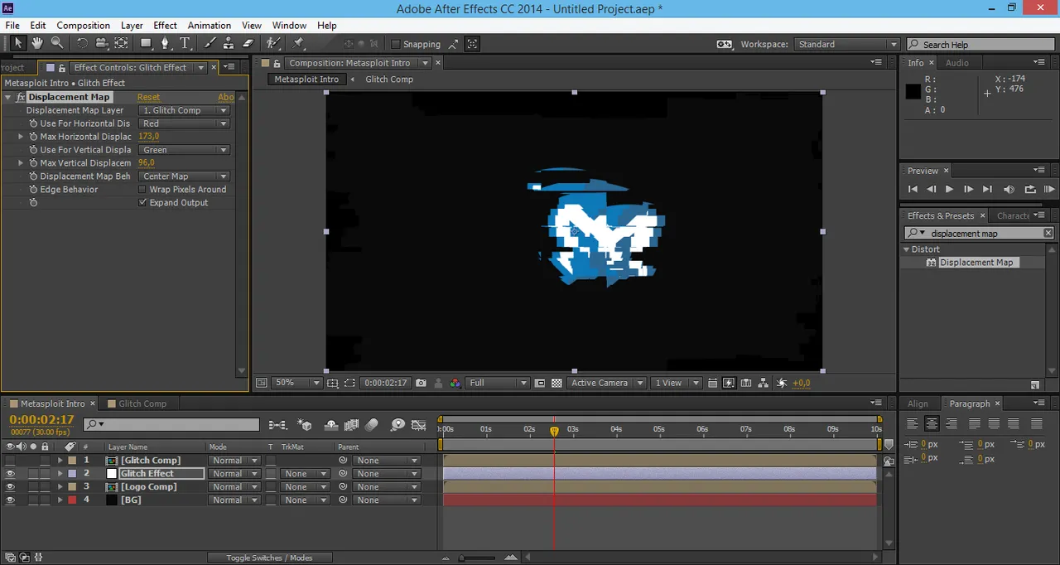
Task: Select the Roto Brush tool
Action: click(x=273, y=43)
